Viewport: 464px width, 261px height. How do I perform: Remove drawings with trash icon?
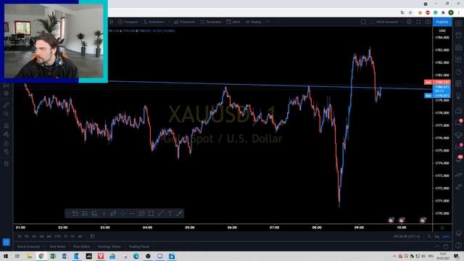pos(7,164)
